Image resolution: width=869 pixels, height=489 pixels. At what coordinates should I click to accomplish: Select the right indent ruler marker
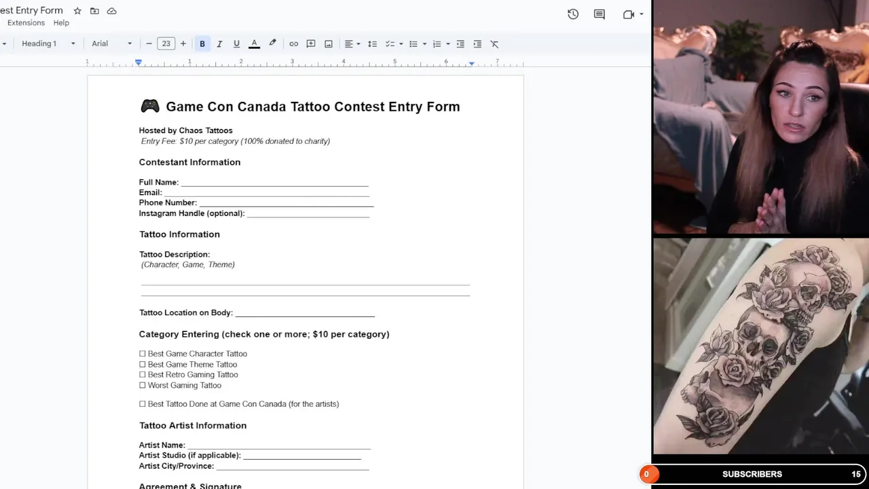[472, 63]
